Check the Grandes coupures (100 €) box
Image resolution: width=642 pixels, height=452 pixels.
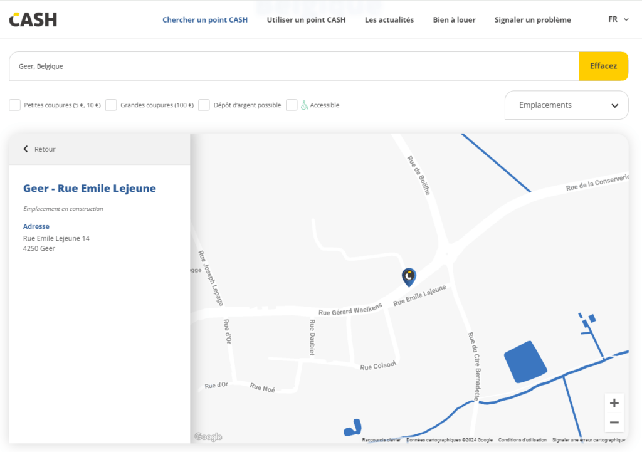[111, 105]
